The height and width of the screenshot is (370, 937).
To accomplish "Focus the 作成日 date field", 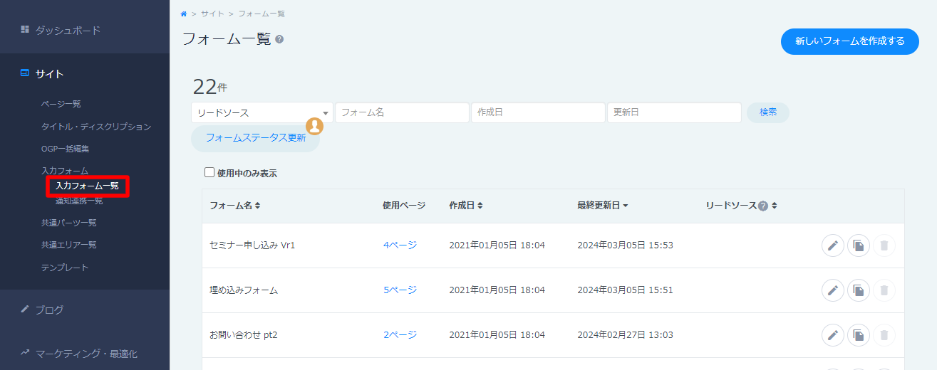I will [x=538, y=112].
